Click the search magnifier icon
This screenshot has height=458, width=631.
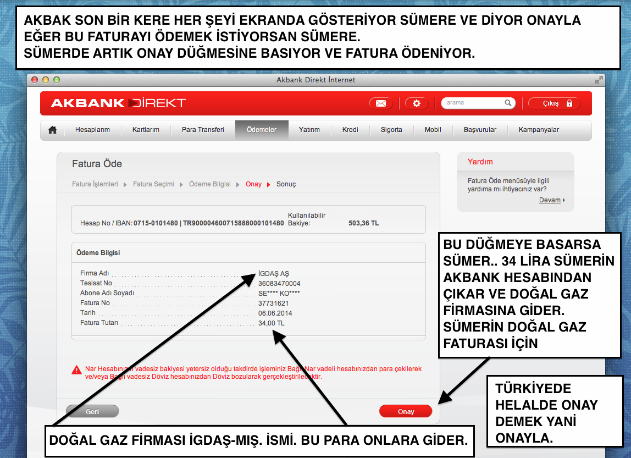508,103
